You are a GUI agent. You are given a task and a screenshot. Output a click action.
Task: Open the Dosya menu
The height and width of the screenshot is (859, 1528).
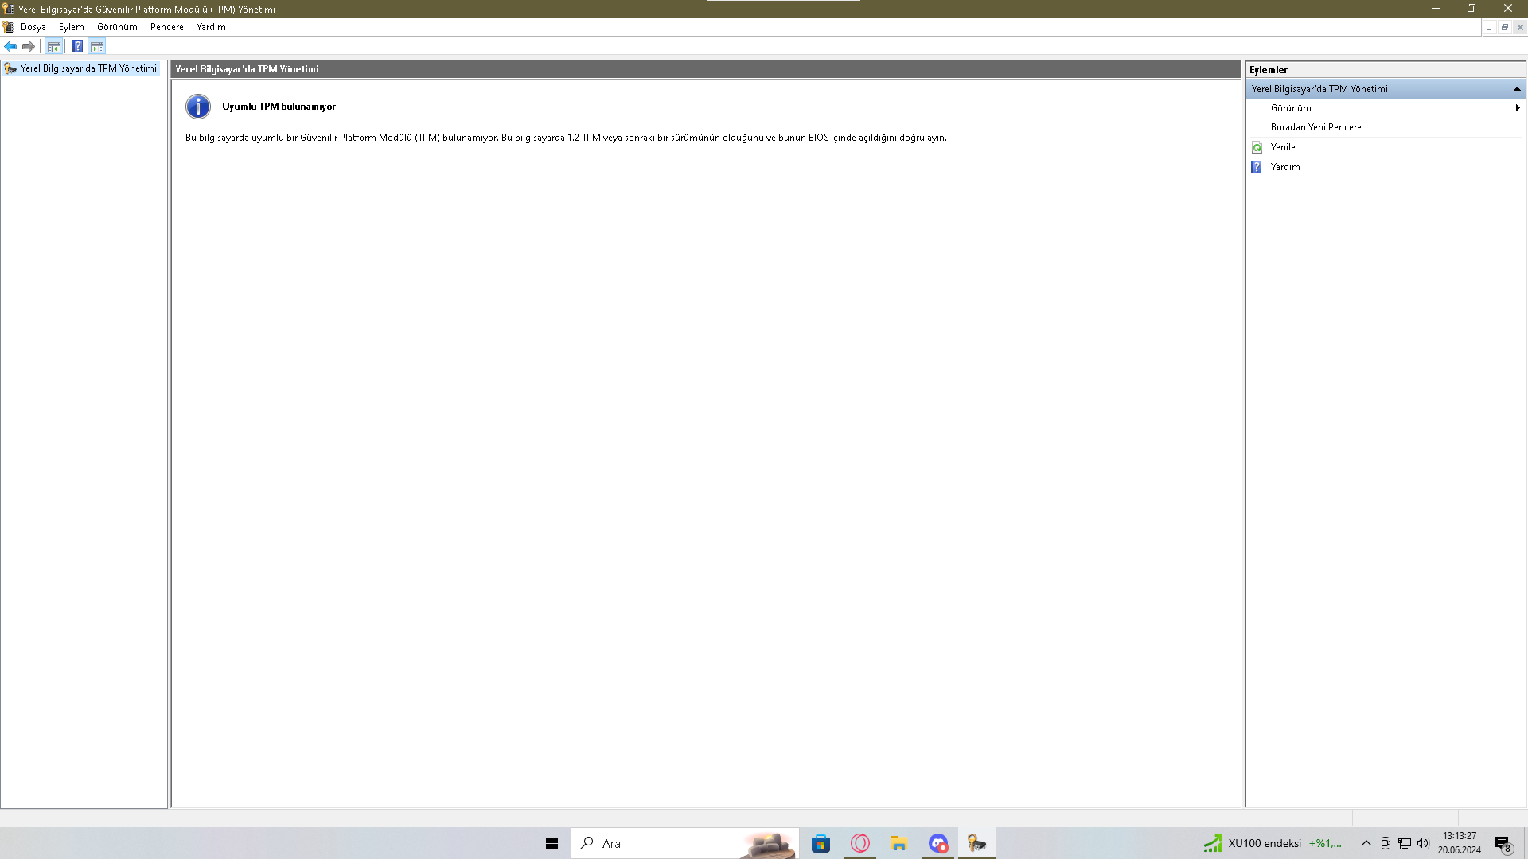coord(33,27)
